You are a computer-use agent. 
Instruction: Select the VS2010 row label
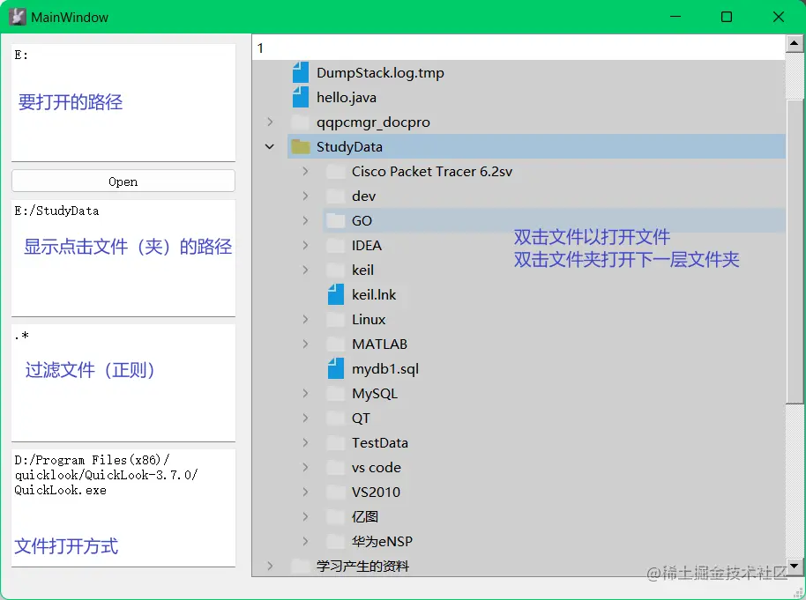coord(376,493)
